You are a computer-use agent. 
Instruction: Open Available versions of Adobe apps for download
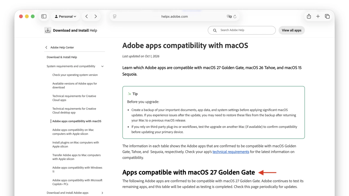(75, 85)
